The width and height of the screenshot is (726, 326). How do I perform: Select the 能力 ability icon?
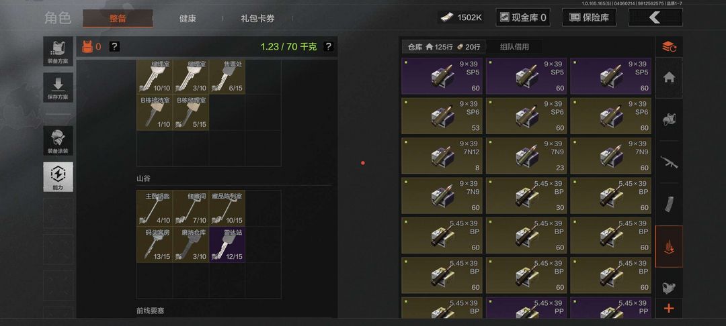pyautogui.click(x=58, y=177)
